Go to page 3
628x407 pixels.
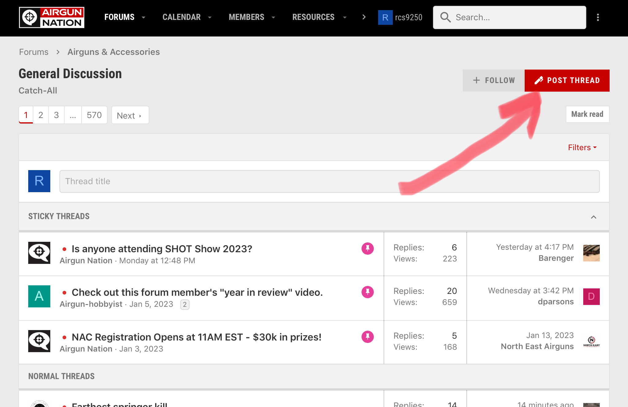[x=56, y=115]
